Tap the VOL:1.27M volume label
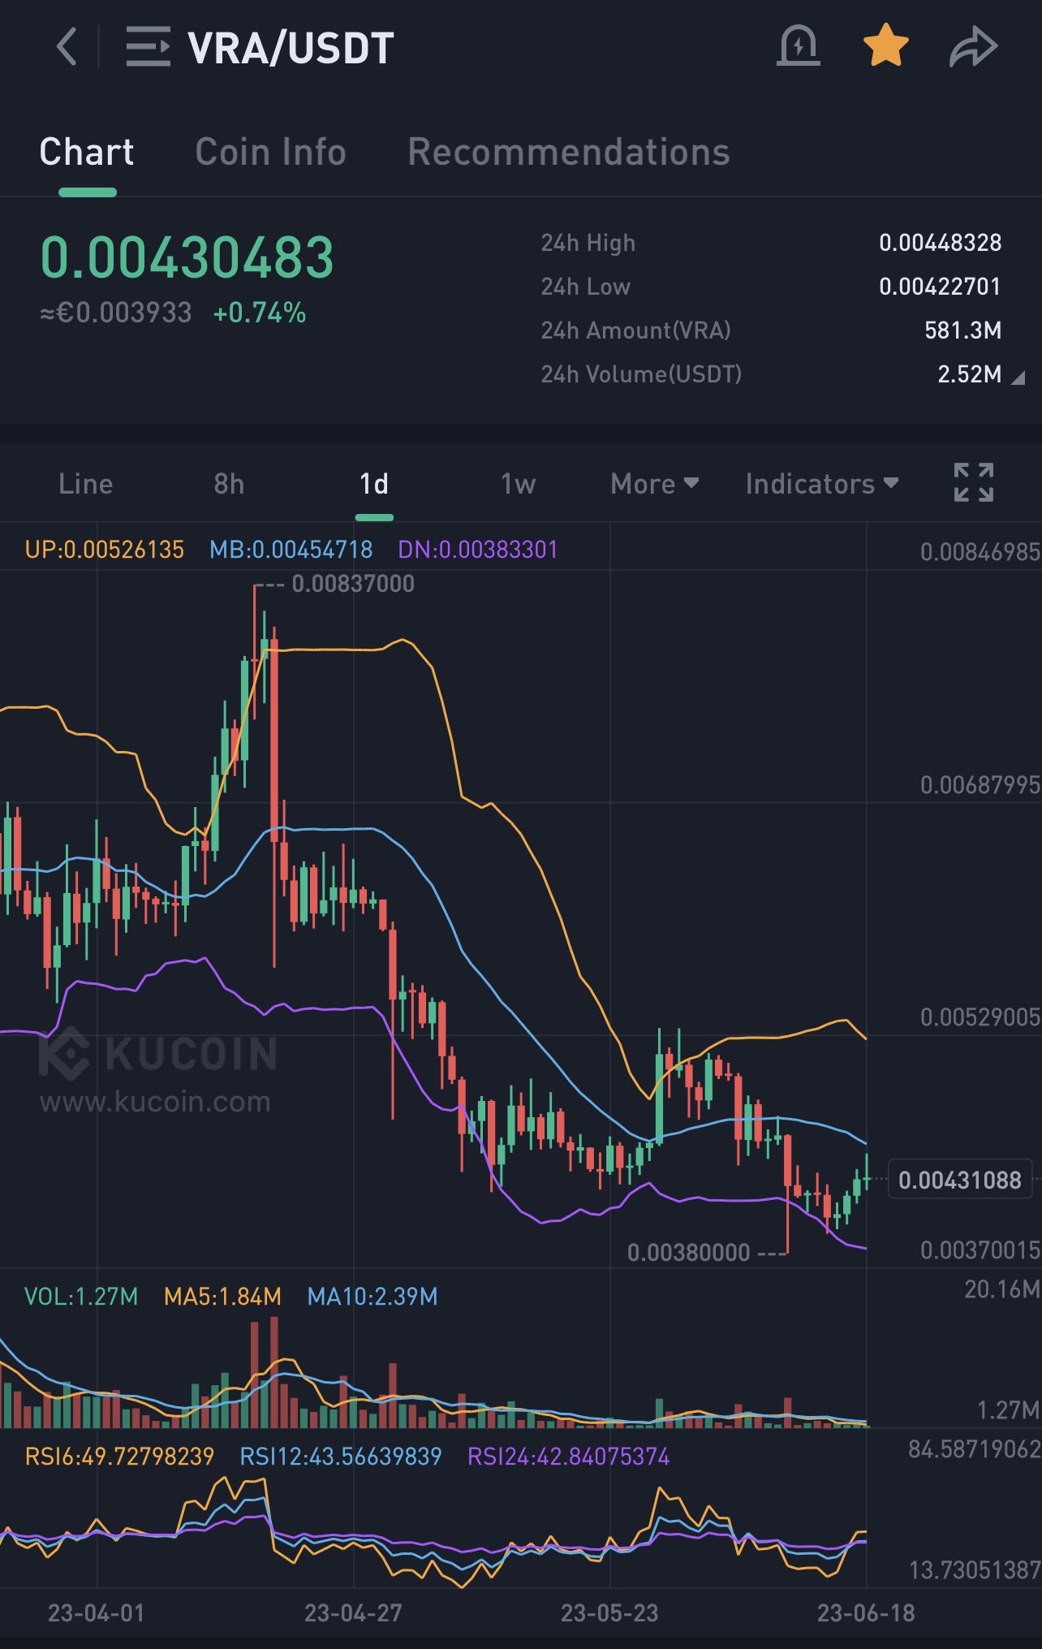Image resolution: width=1042 pixels, height=1649 pixels. pos(81,1297)
